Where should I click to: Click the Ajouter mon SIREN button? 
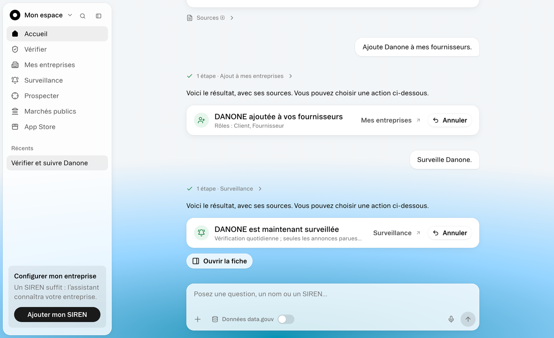(x=57, y=315)
